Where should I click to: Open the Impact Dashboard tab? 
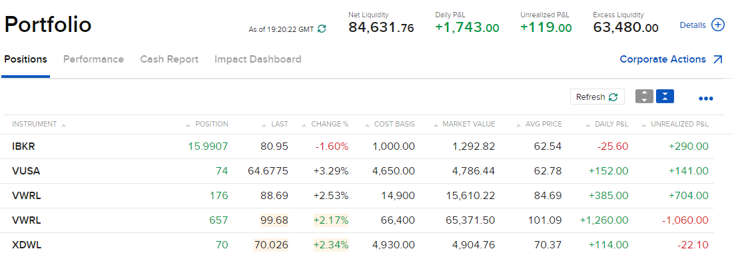pyautogui.click(x=258, y=59)
